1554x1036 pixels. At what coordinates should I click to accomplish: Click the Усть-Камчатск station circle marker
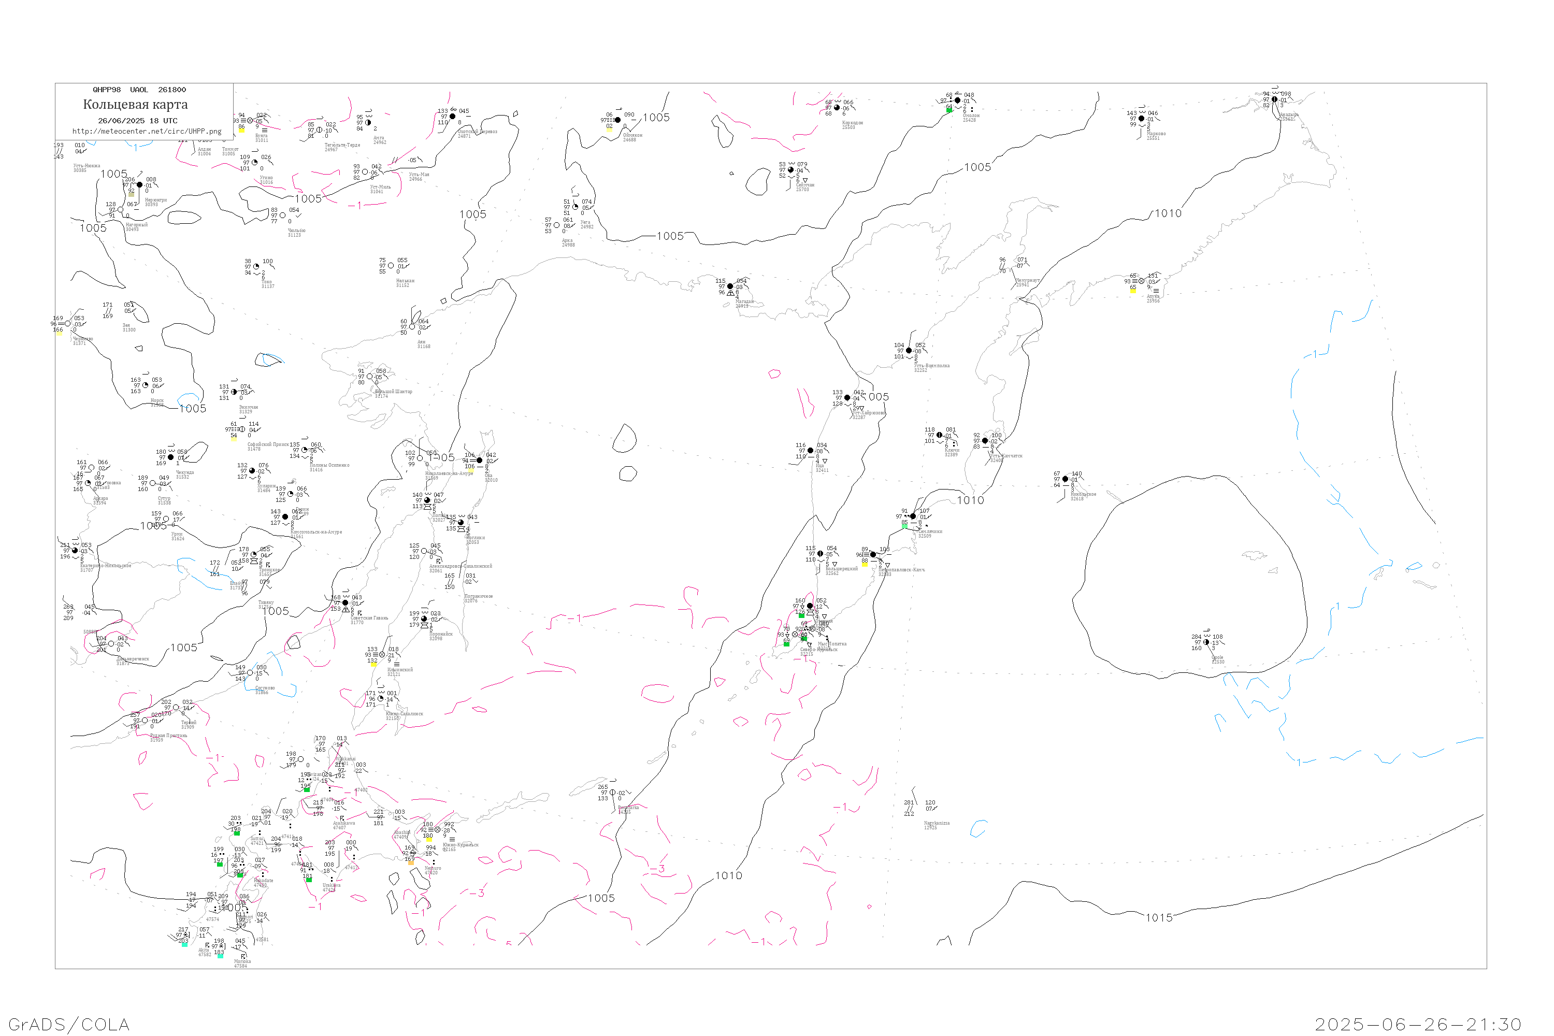tap(985, 441)
